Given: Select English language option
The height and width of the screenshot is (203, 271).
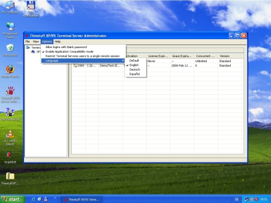Looking at the screenshot, I should [x=135, y=65].
